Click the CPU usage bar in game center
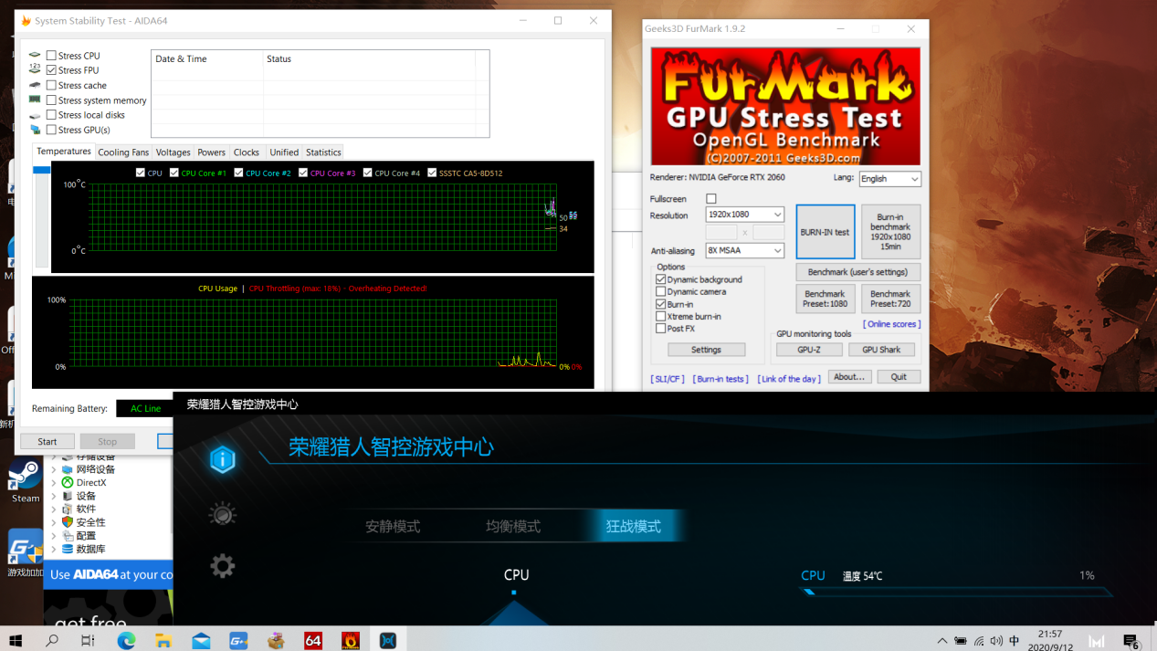This screenshot has height=651, width=1157. tap(957, 593)
